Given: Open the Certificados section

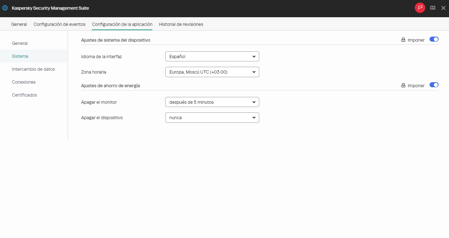Looking at the screenshot, I should tap(24, 95).
